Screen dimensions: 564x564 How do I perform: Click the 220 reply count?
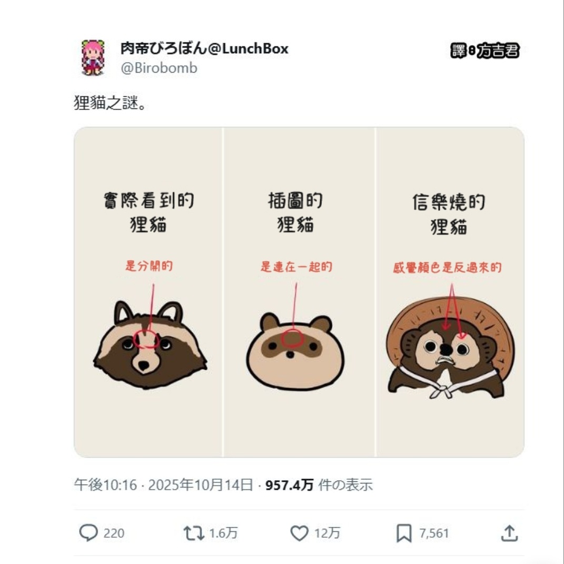coord(114,533)
